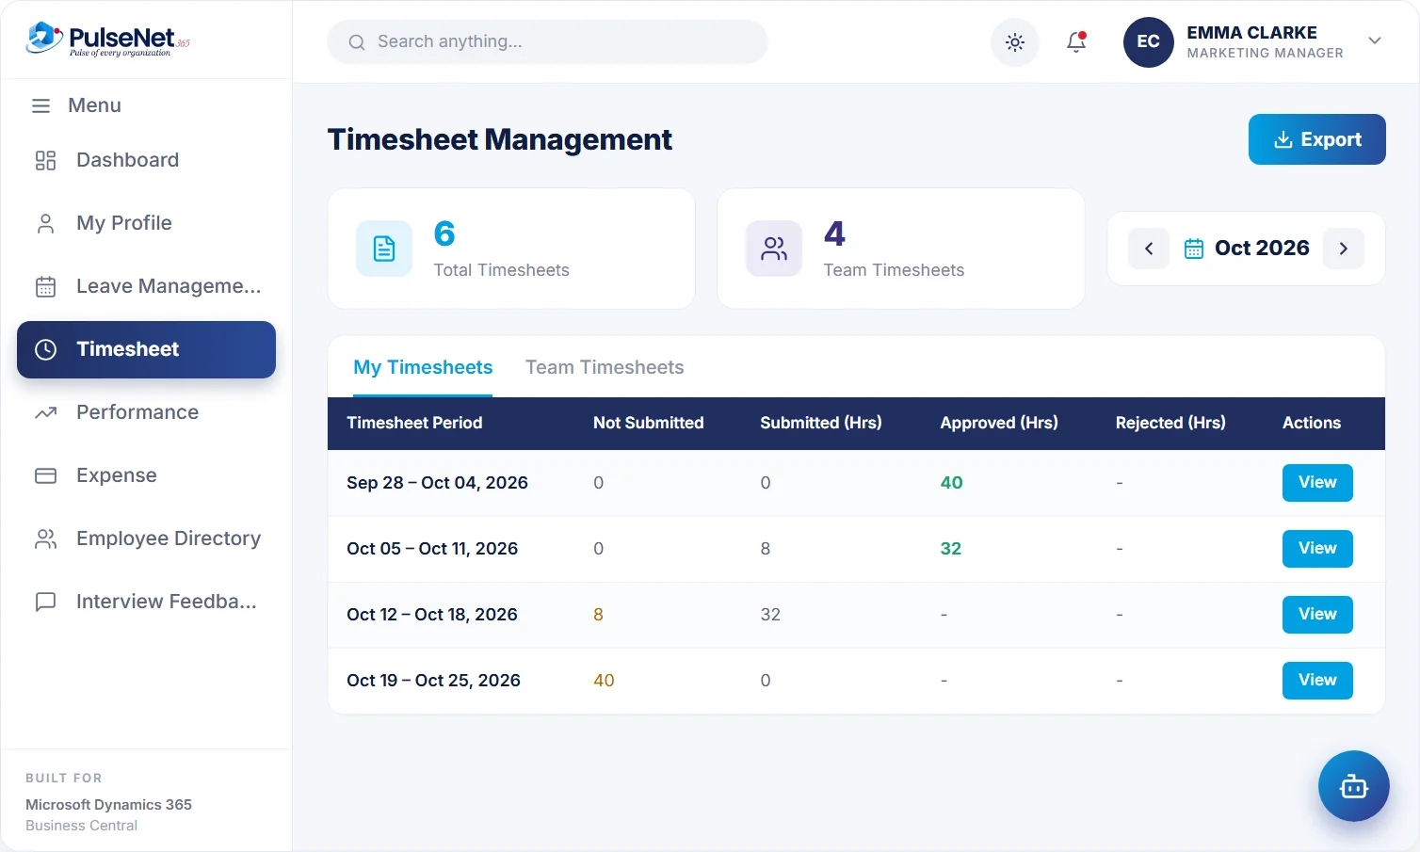This screenshot has width=1420, height=852.
Task: Open My Profile page
Action: pos(146,223)
